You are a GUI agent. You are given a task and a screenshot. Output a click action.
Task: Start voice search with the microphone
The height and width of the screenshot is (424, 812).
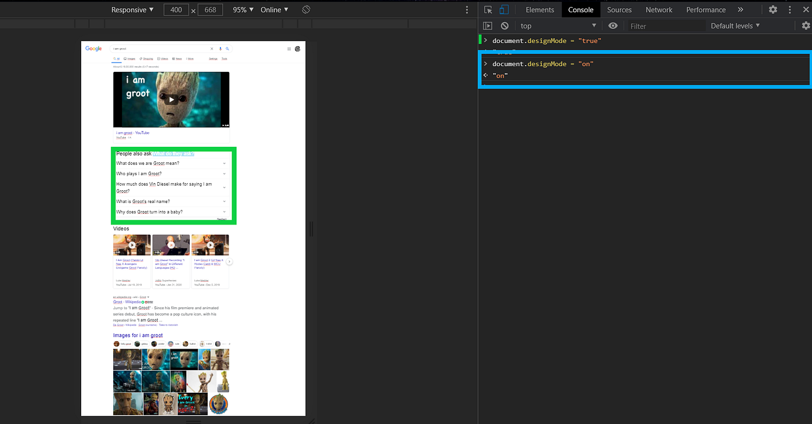220,49
